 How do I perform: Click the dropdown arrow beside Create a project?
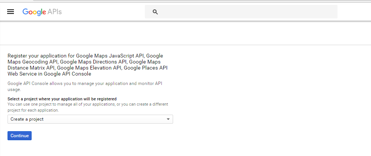pyautogui.click(x=168, y=119)
